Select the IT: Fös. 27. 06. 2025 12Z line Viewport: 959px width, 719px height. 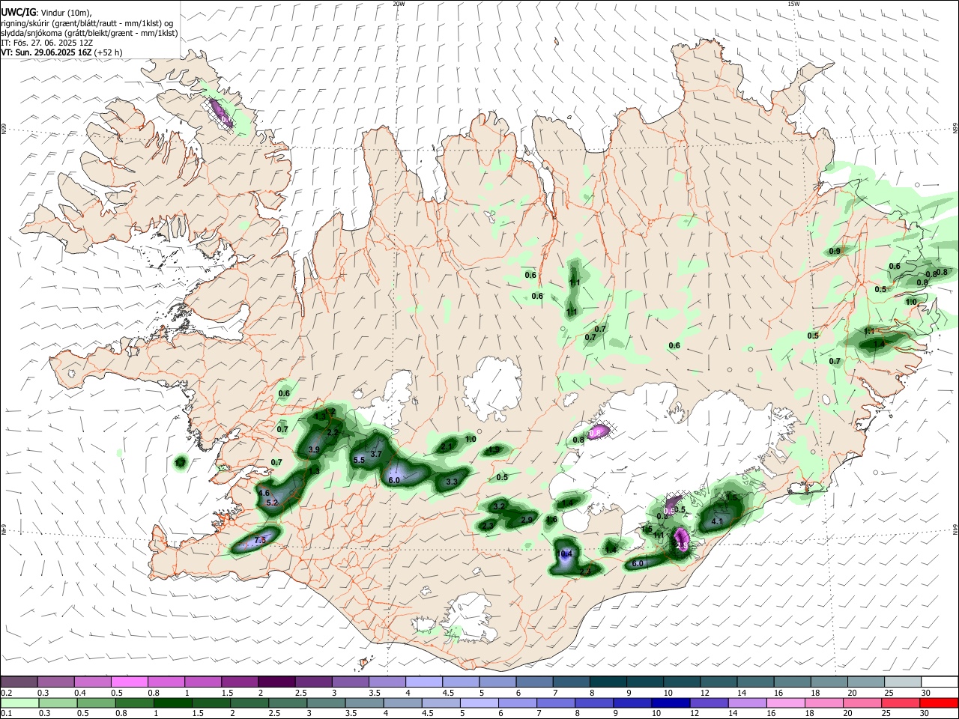tap(46, 43)
